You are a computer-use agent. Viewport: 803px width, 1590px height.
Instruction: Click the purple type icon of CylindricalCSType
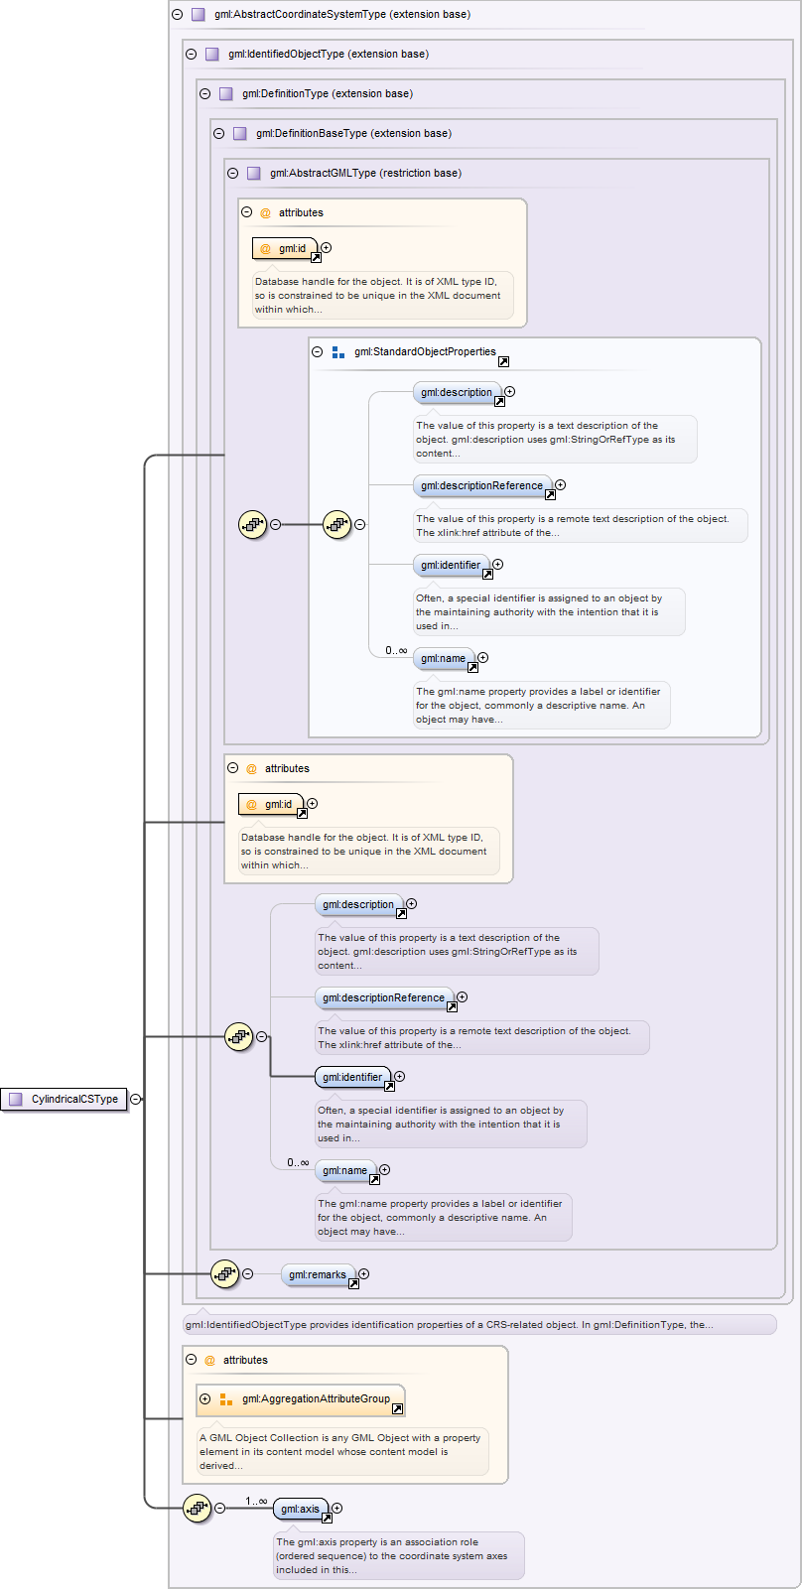pos(16,1099)
